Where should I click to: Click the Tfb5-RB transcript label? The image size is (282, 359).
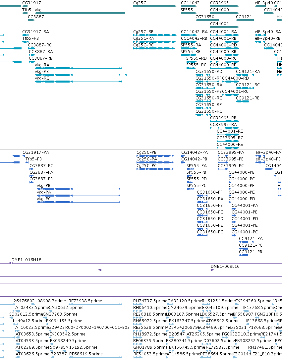pos(30,38)
